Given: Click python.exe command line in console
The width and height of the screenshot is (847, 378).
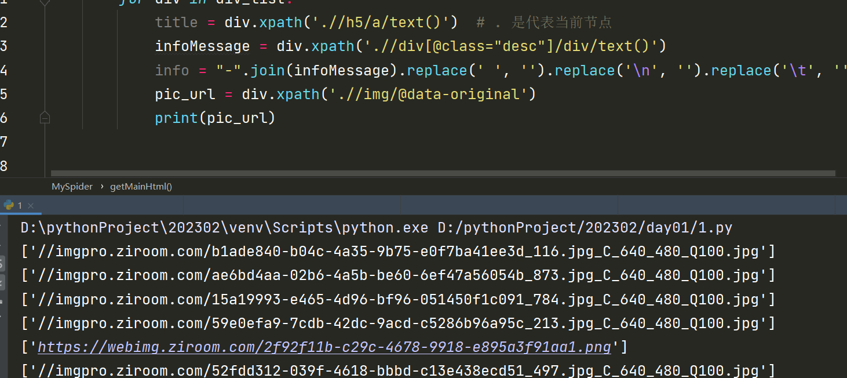Looking at the screenshot, I should (x=377, y=228).
